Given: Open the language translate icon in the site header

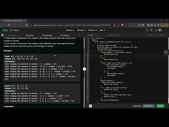Looking at the screenshot, I should coord(147,30).
